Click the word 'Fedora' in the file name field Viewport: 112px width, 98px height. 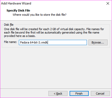(x=25, y=42)
